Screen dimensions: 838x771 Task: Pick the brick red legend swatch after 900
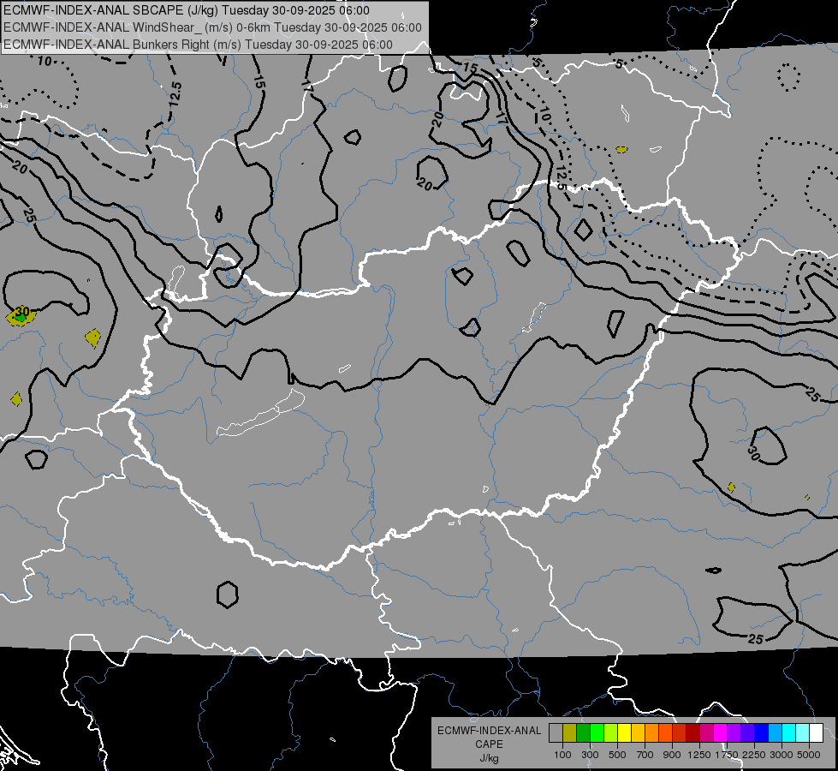click(680, 732)
